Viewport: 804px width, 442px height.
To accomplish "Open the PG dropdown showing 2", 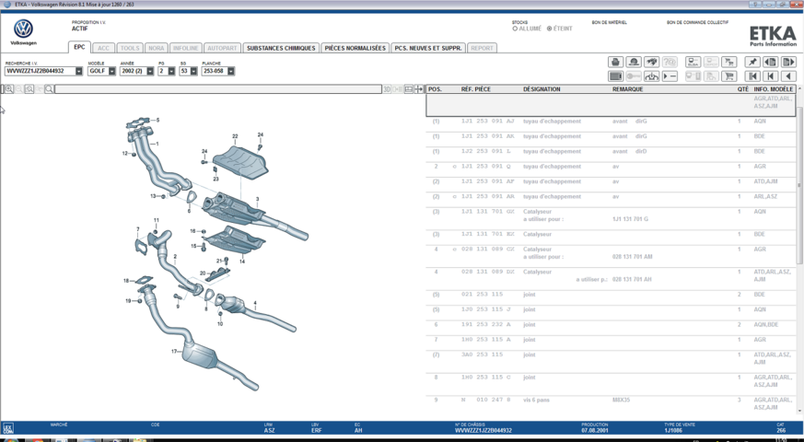I will coord(171,71).
